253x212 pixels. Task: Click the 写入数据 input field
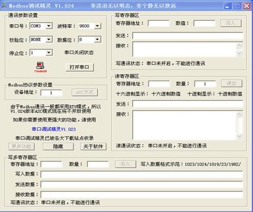(142, 174)
